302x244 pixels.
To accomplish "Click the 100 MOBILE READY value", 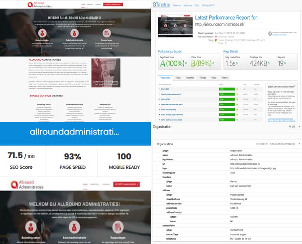I will [124, 157].
